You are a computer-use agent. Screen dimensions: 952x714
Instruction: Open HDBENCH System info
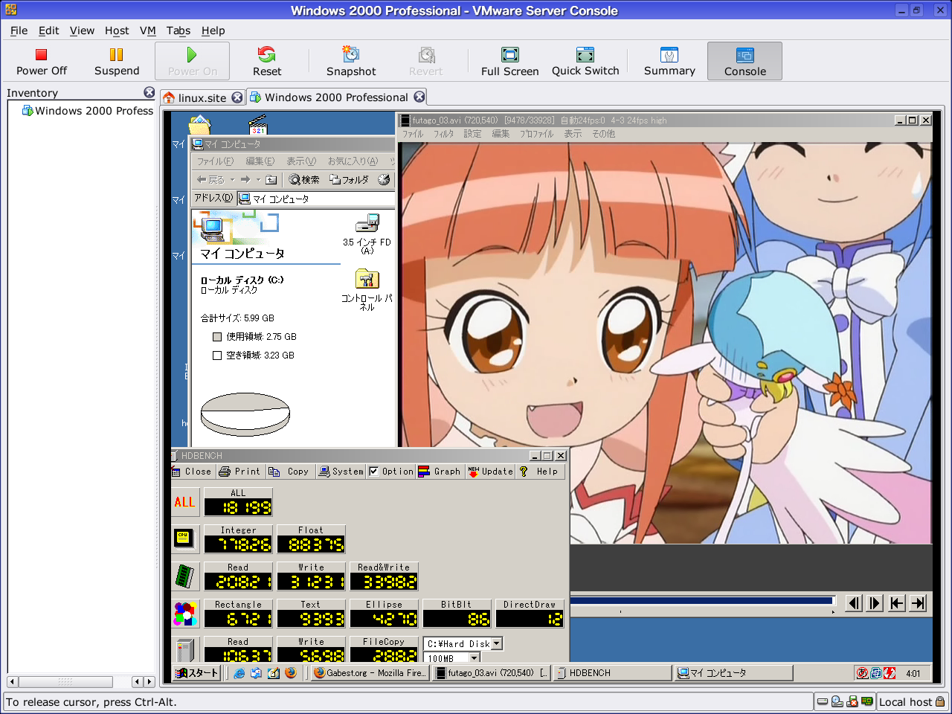pos(341,472)
